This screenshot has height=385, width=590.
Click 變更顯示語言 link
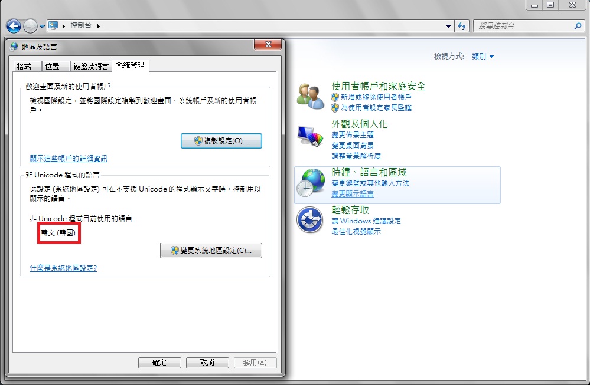tap(352, 194)
